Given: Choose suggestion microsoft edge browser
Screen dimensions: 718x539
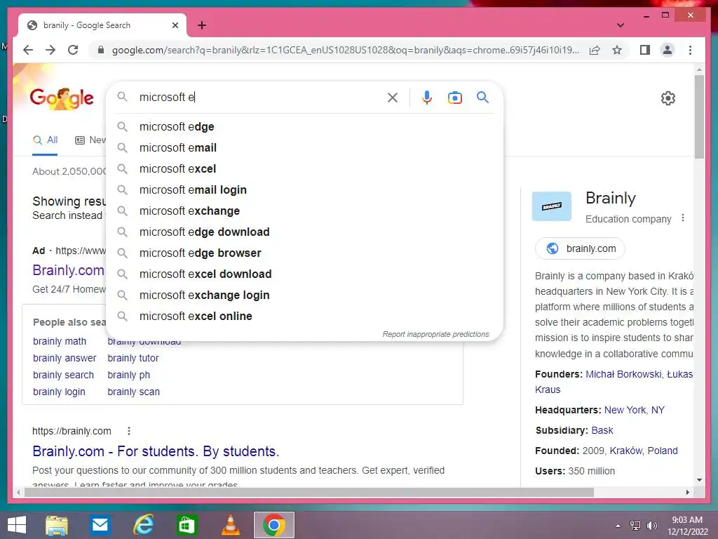Looking at the screenshot, I should click(x=304, y=253).
